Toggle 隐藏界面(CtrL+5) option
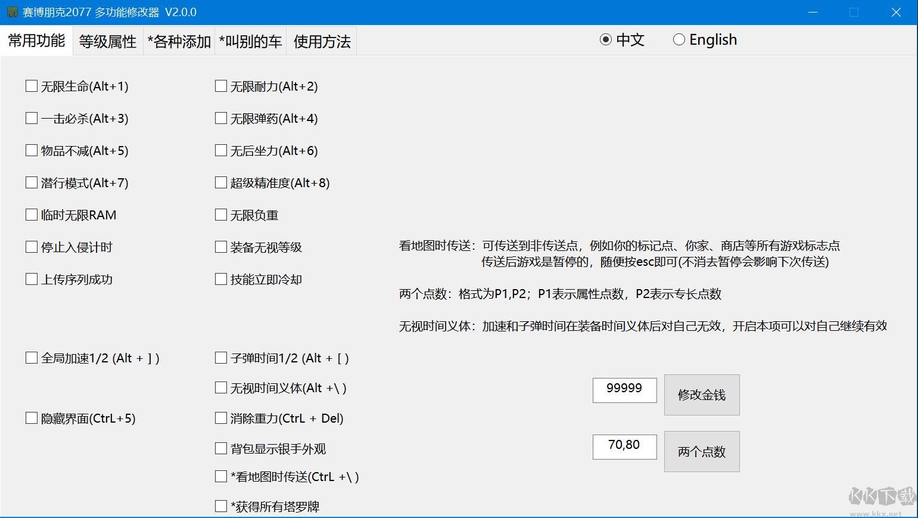Image resolution: width=918 pixels, height=518 pixels. [32, 418]
